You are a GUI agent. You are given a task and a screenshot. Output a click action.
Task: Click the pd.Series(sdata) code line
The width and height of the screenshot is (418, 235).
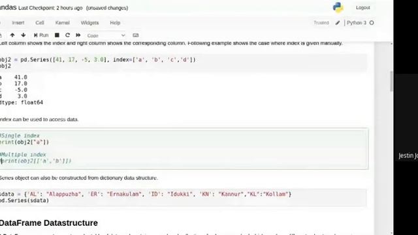(25, 200)
